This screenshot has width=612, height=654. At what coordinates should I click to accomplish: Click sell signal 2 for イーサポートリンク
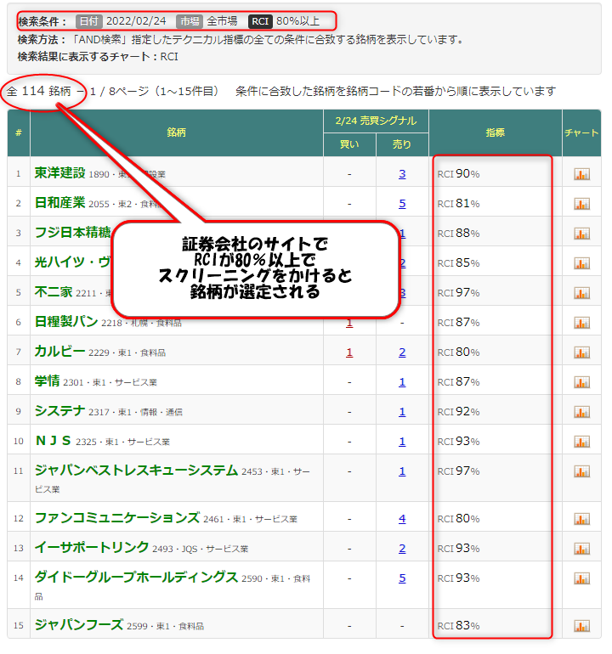[402, 549]
